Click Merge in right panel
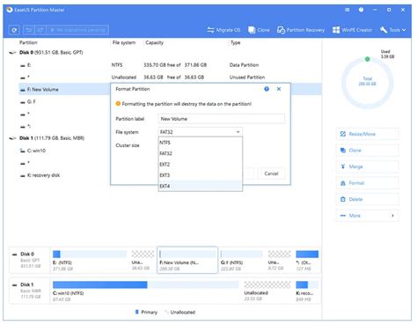417x325 pixels. point(367,166)
